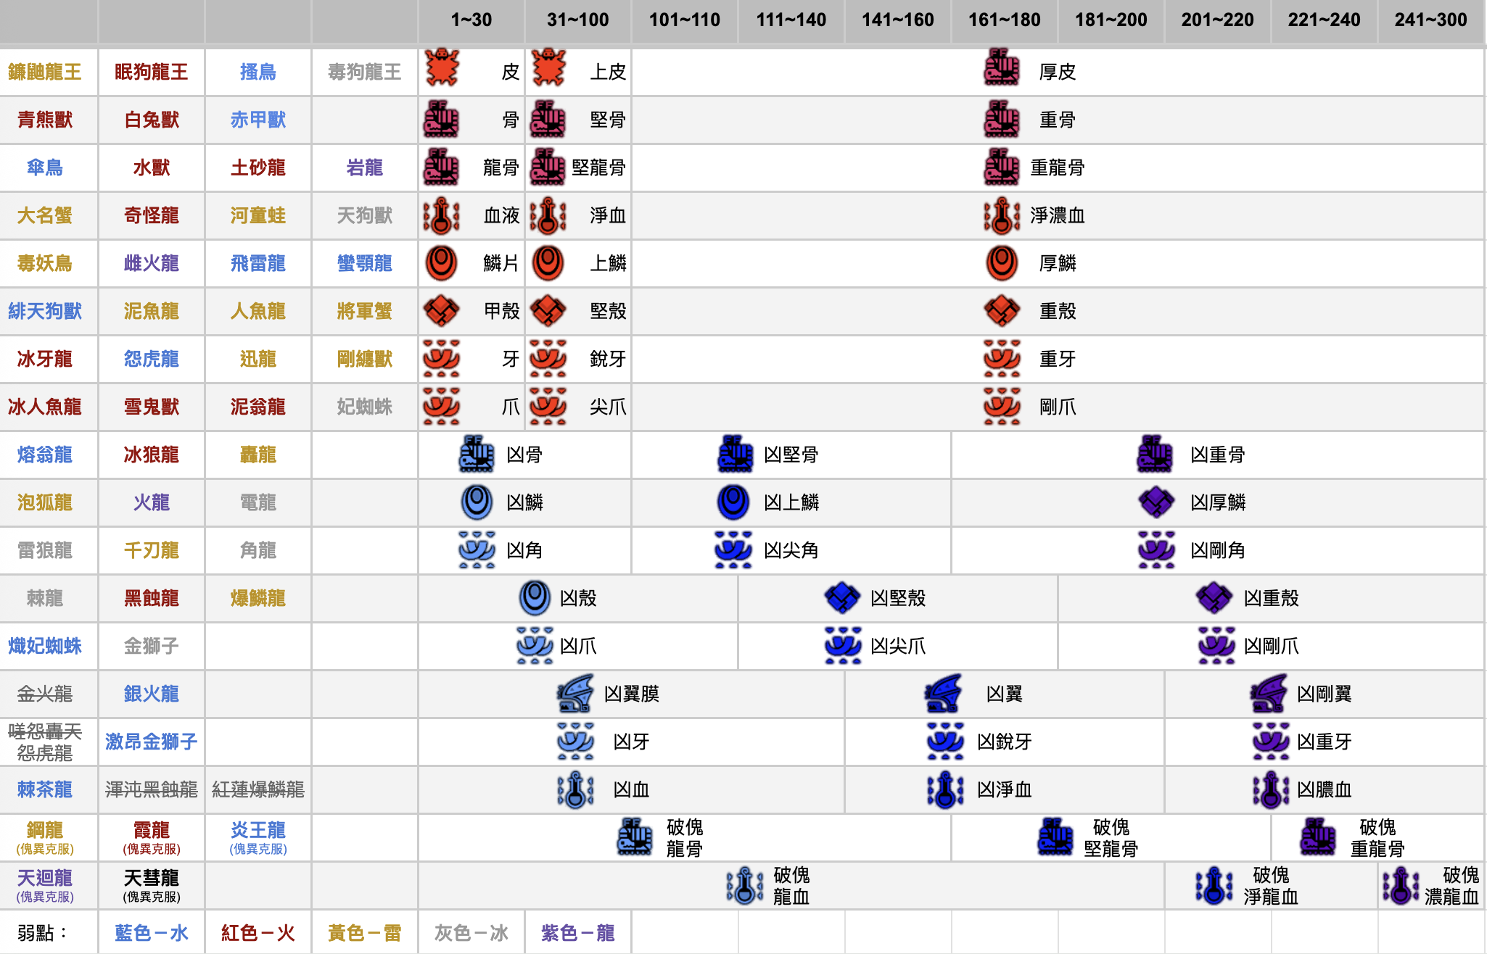The width and height of the screenshot is (1487, 954).
Task: Click the bone icon next to 堅骨
Action: tap(548, 119)
